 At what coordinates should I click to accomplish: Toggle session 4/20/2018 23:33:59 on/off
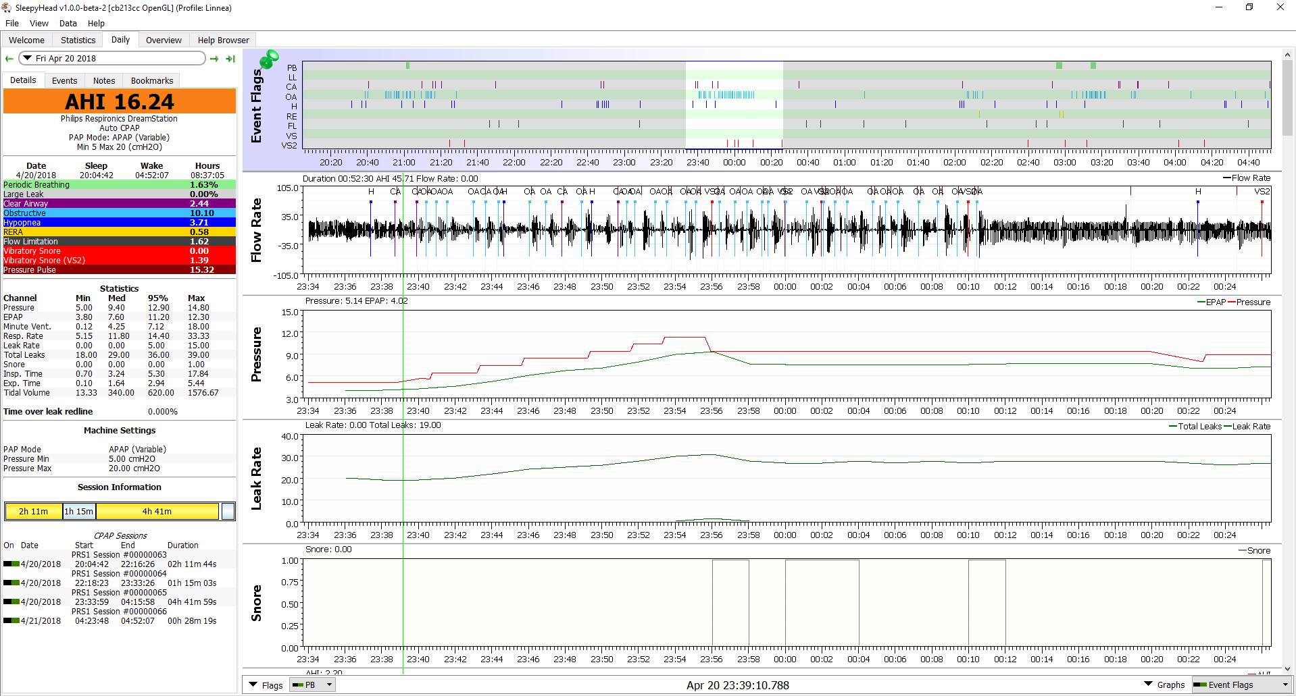11,601
